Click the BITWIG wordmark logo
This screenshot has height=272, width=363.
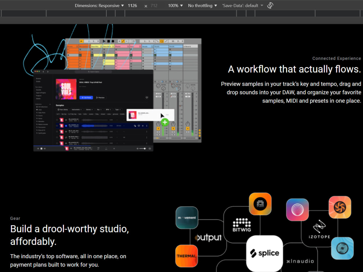(x=242, y=225)
